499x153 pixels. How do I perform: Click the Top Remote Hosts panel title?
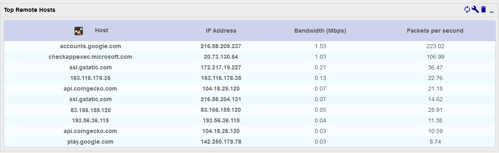[x=30, y=9]
